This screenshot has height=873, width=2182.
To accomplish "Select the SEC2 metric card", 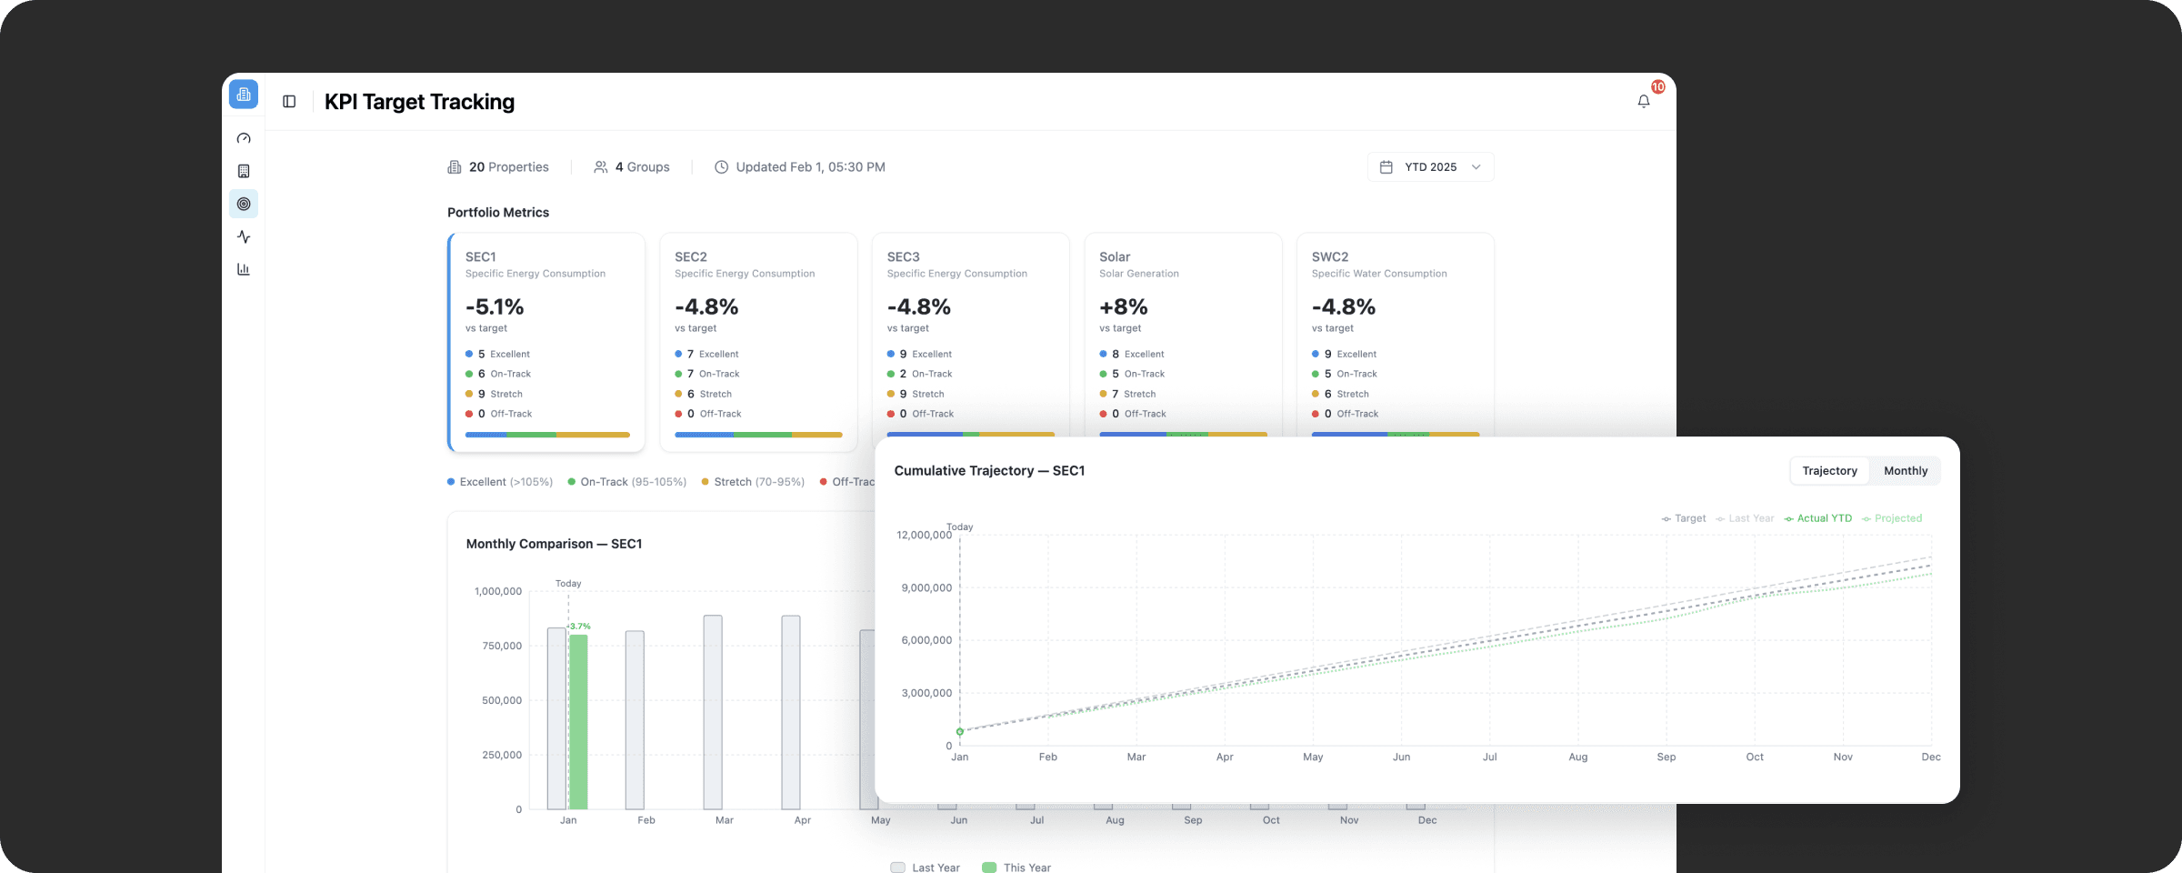I will point(758,342).
